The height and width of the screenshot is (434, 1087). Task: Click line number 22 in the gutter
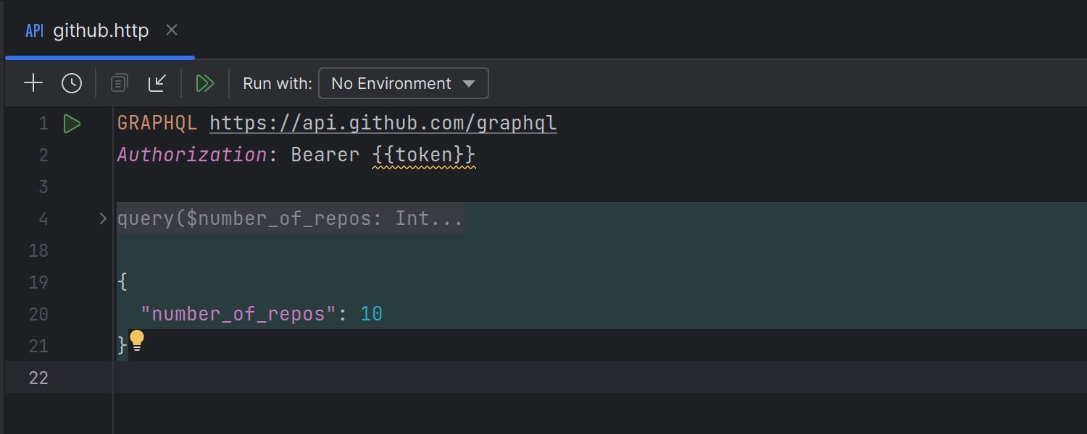pyautogui.click(x=38, y=378)
